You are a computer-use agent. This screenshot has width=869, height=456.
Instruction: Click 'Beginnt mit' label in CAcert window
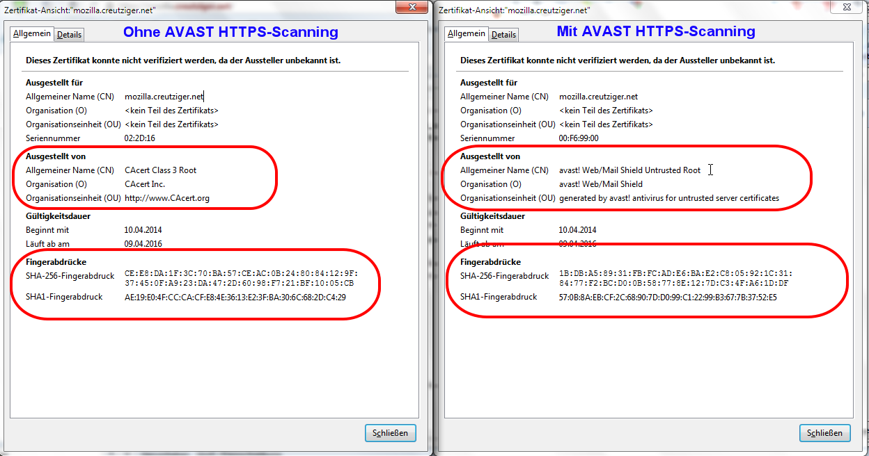coord(47,230)
